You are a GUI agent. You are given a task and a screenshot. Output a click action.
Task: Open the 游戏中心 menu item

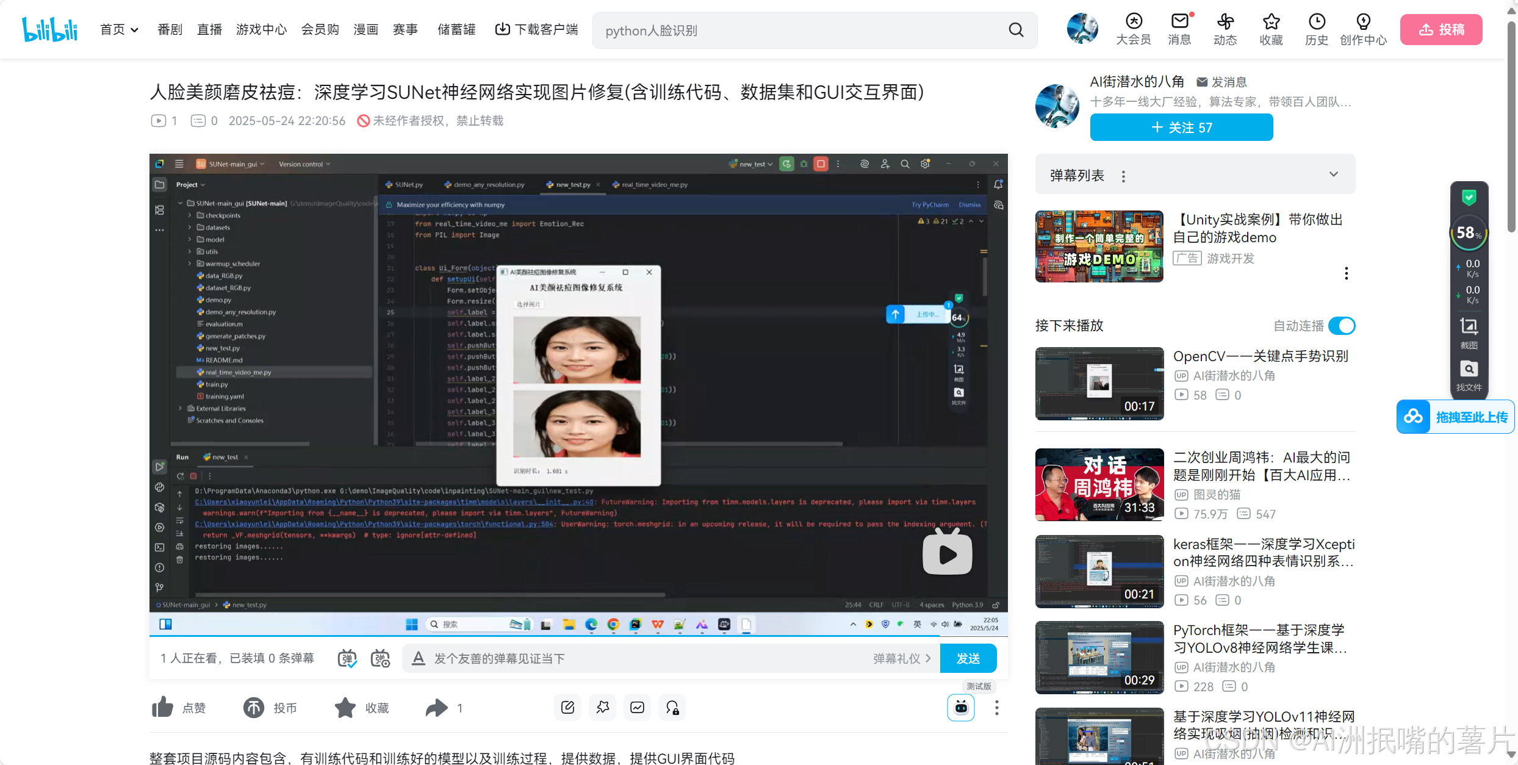[x=261, y=29]
